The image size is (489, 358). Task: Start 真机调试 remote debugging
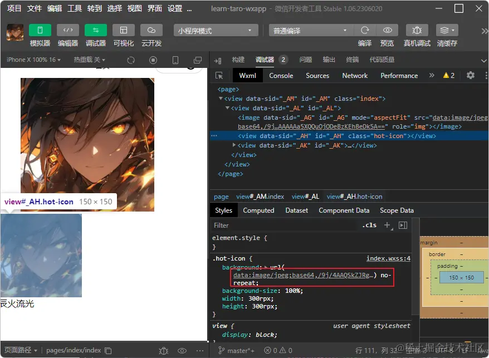coord(418,30)
